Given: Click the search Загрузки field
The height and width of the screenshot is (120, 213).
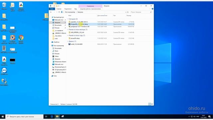Looking at the screenshot, I should [141, 12].
